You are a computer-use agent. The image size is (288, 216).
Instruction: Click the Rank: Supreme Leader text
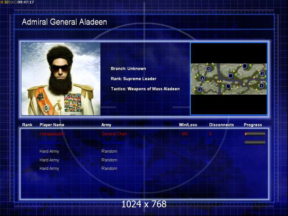pyautogui.click(x=134, y=79)
